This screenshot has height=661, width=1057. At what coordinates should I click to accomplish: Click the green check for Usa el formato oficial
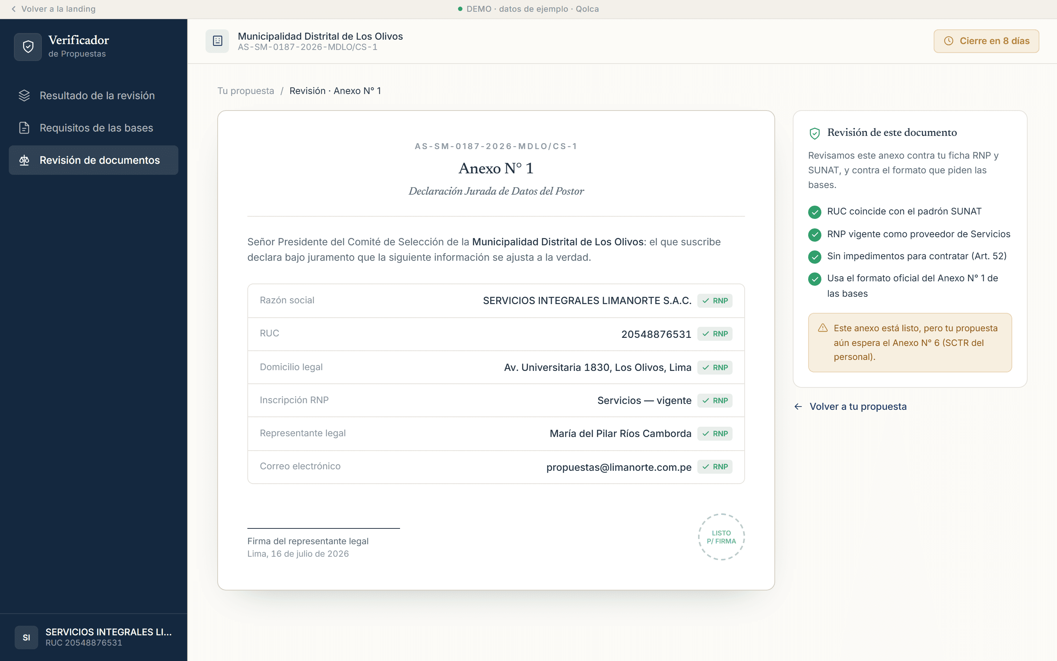pos(815,279)
